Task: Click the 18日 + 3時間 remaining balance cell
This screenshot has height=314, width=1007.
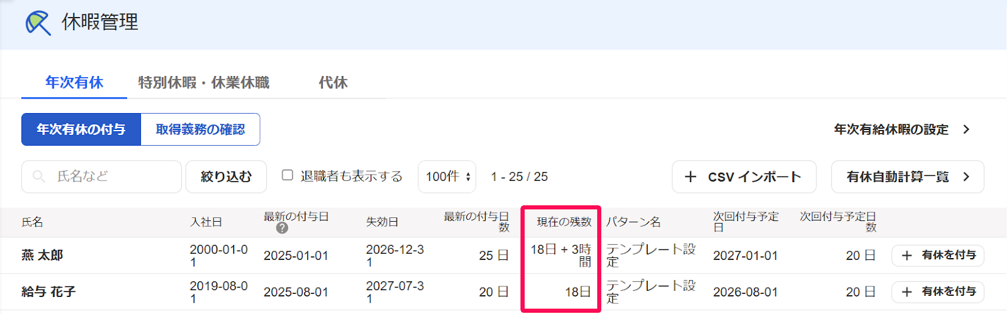Action: pyautogui.click(x=561, y=256)
